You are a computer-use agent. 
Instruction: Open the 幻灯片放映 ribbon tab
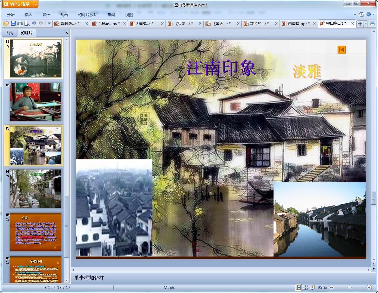(x=87, y=15)
